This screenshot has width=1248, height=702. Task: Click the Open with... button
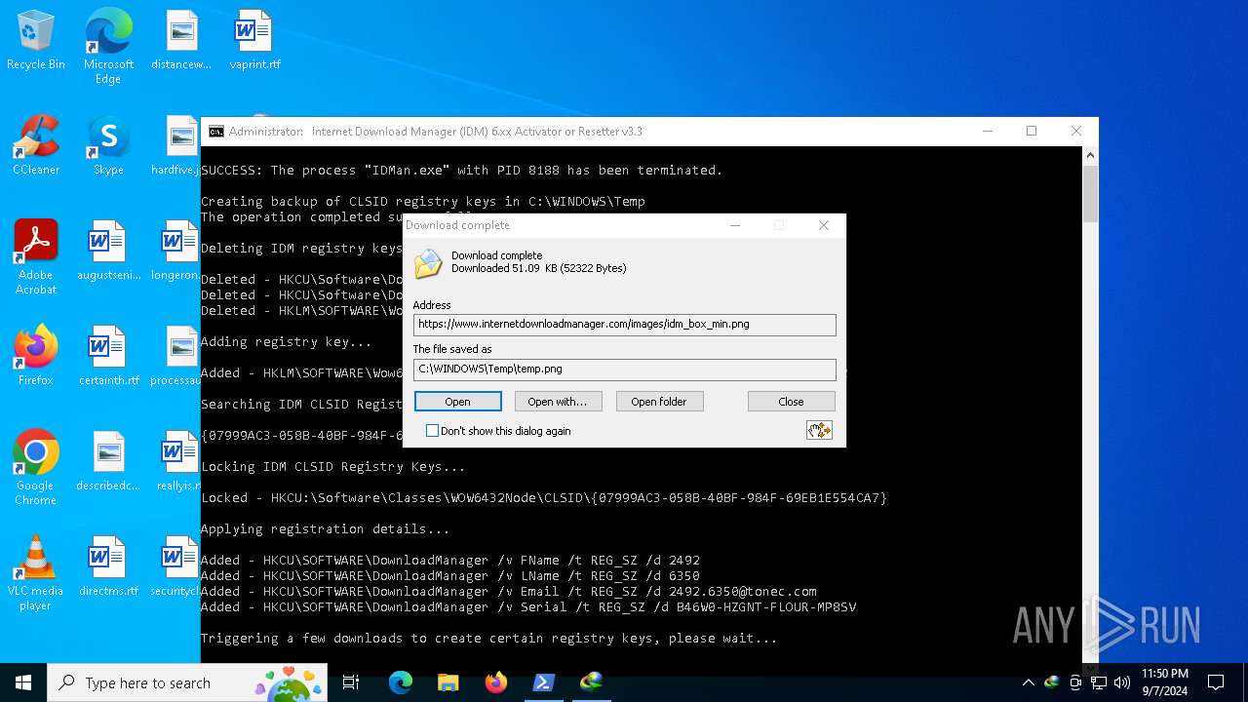(x=558, y=402)
